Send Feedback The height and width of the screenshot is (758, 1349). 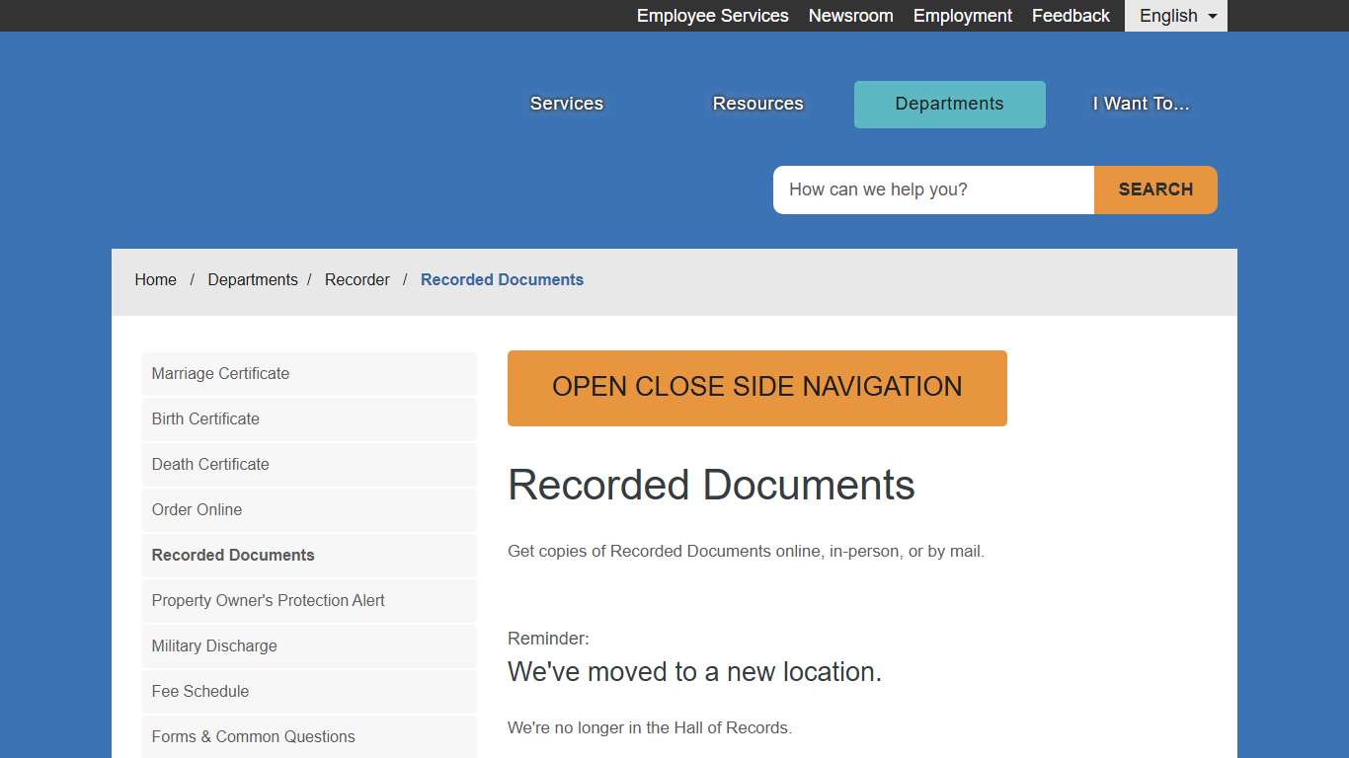1071,16
